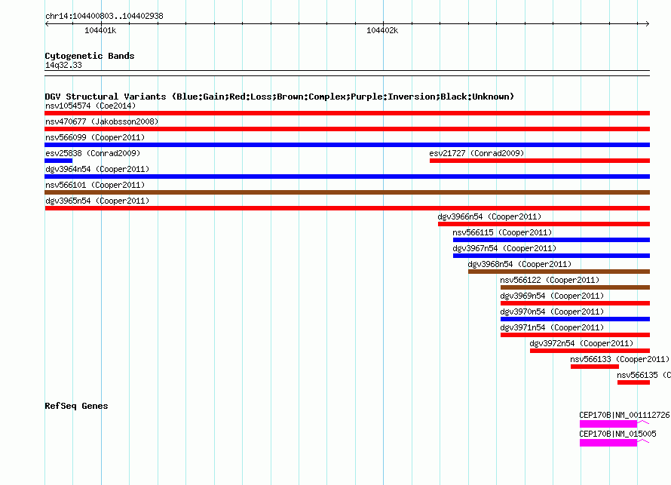Click the dgv3967n54 (Cooper2011) label
The width and height of the screenshot is (671, 485).
[504, 248]
